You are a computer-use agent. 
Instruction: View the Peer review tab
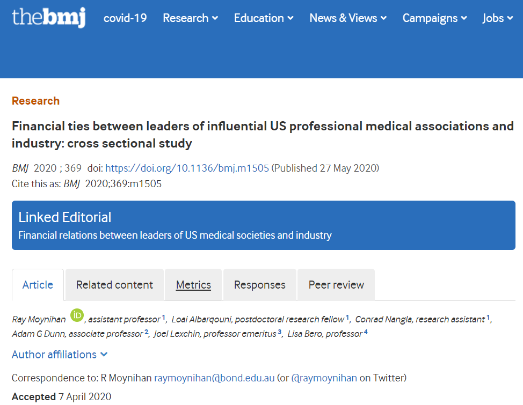click(x=336, y=285)
